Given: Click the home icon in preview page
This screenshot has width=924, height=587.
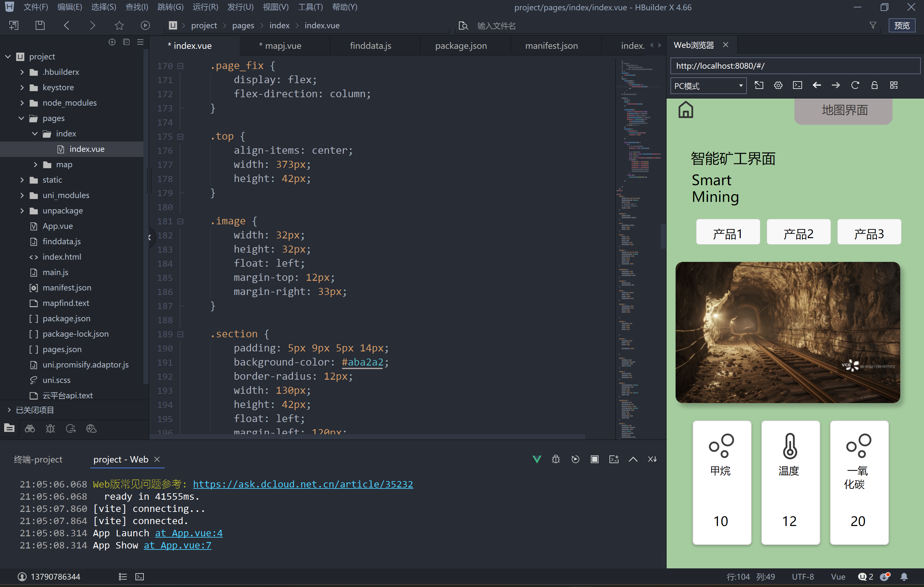Looking at the screenshot, I should tap(685, 110).
